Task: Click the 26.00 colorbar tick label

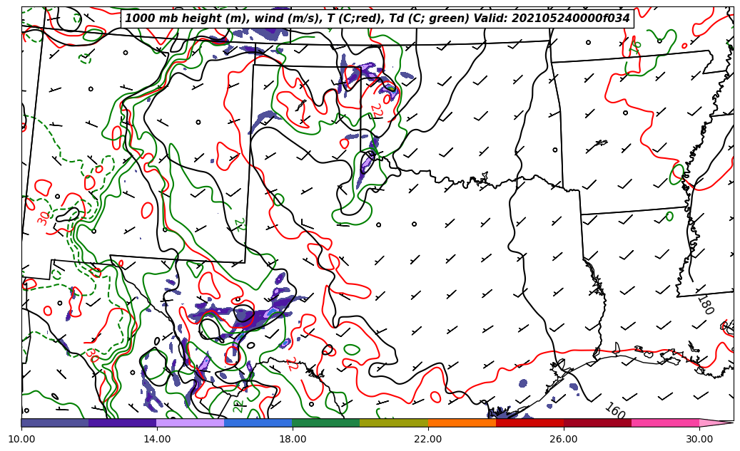Action: (564, 439)
